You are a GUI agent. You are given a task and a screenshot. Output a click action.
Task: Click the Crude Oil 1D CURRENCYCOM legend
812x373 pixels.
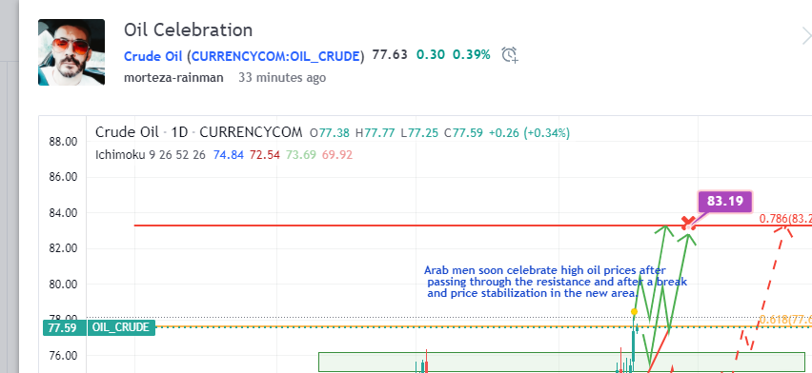pos(198,133)
